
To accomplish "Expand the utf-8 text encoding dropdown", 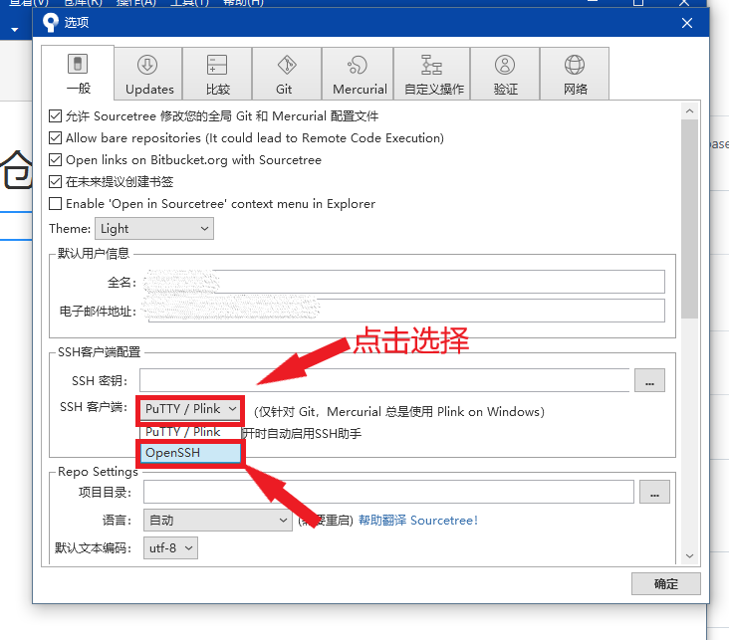I will click(170, 548).
